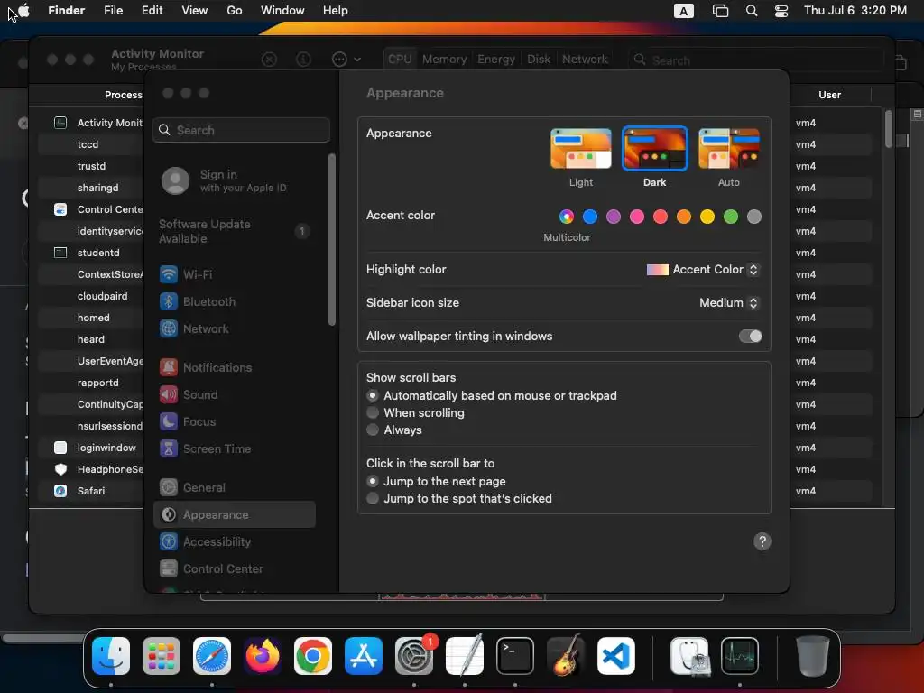Open TextEdit from the Dock

coord(465,656)
